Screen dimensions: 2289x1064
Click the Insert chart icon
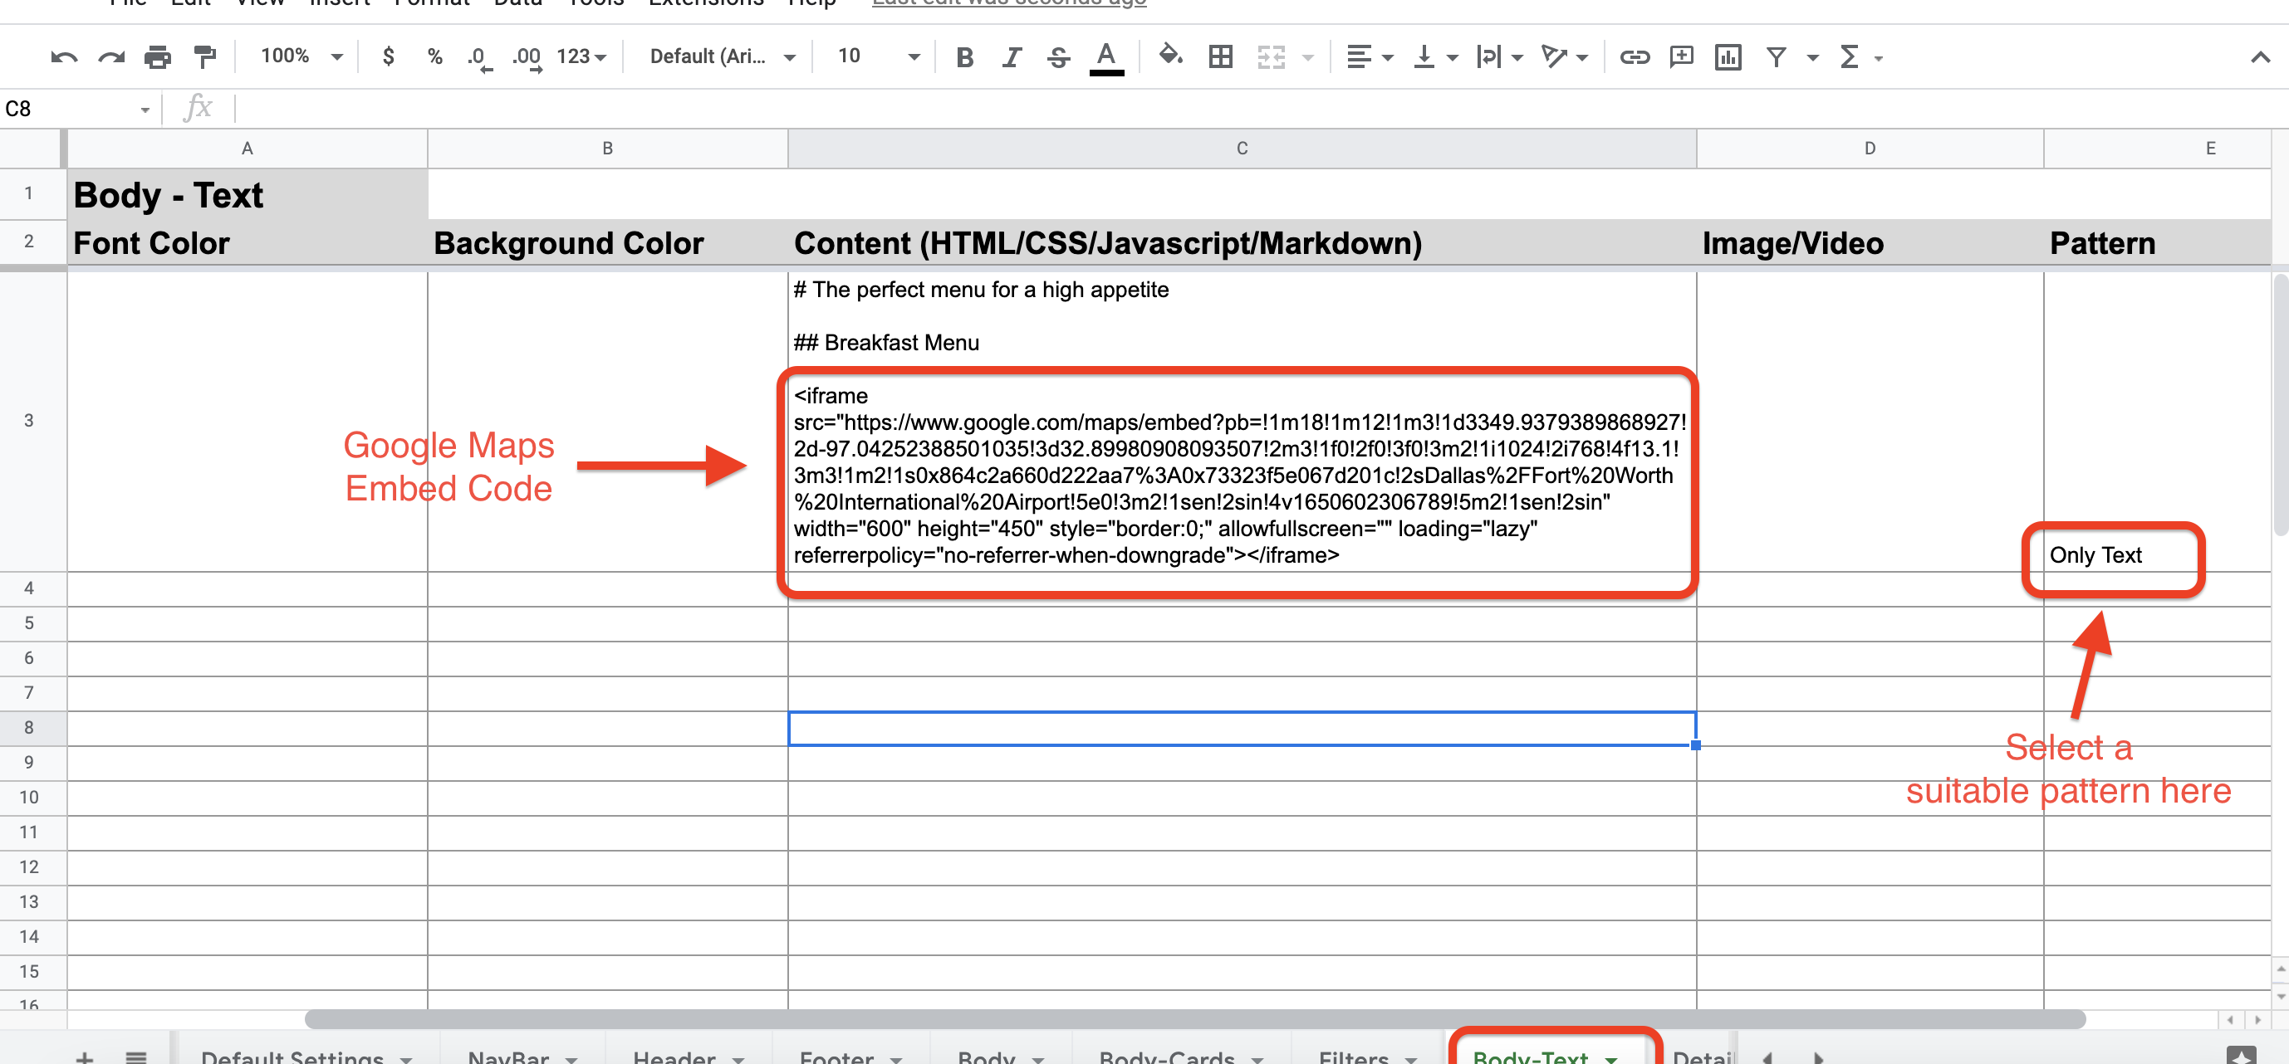(1728, 58)
